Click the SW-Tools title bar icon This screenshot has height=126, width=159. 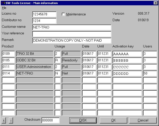pyautogui.click(x=3, y=3)
